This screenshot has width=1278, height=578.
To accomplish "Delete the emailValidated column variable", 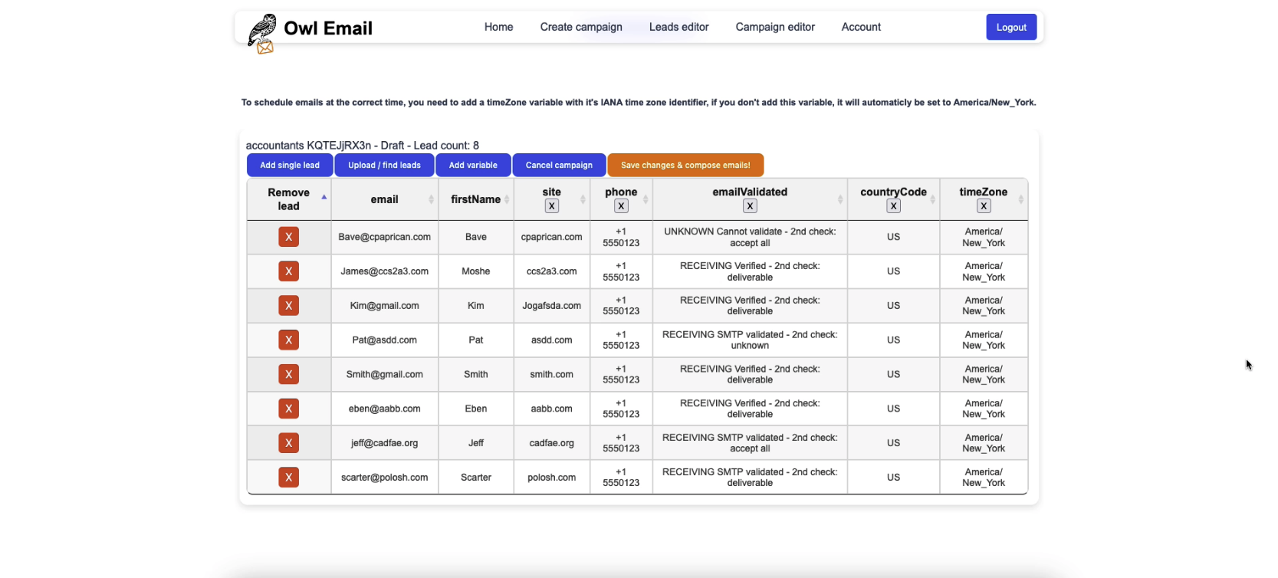I will (750, 206).
